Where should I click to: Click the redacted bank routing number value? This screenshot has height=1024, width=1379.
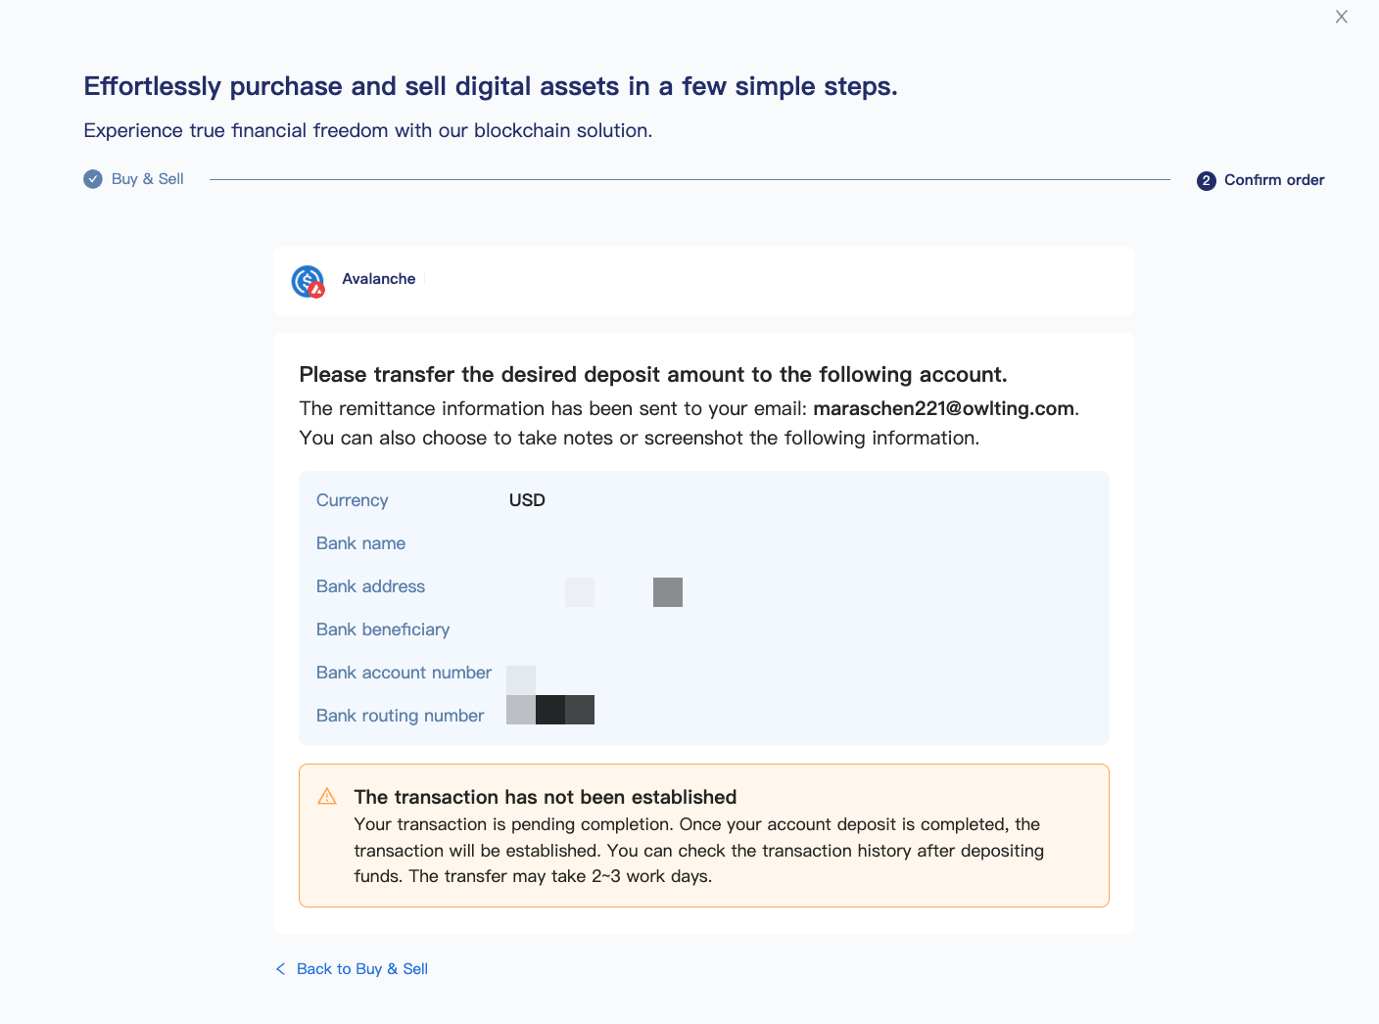point(550,710)
